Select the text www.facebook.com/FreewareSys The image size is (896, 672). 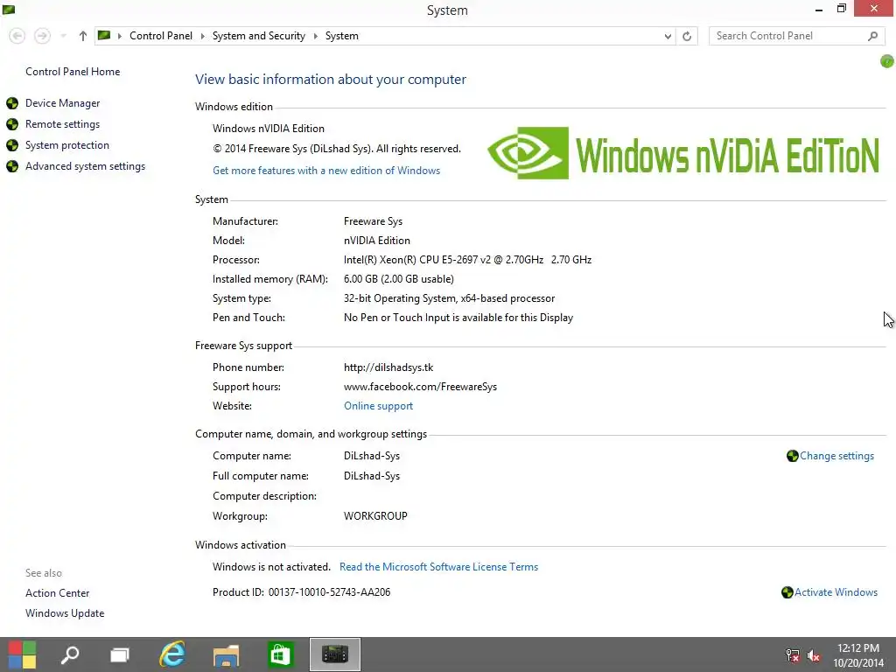coord(420,387)
